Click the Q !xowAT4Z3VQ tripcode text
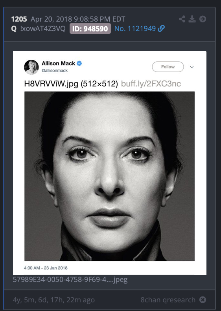The width and height of the screenshot is (221, 311). pos(38,29)
